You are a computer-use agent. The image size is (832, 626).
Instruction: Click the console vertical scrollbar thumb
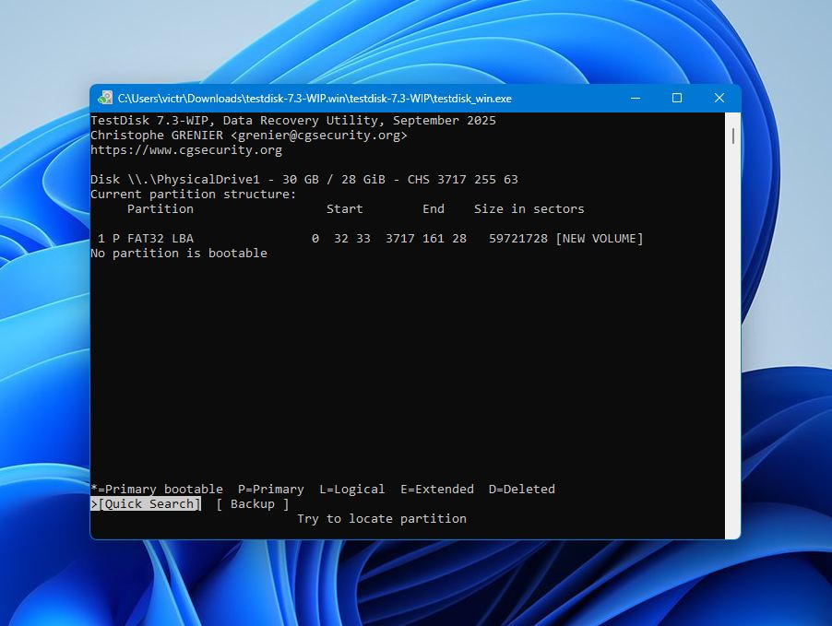[732, 136]
